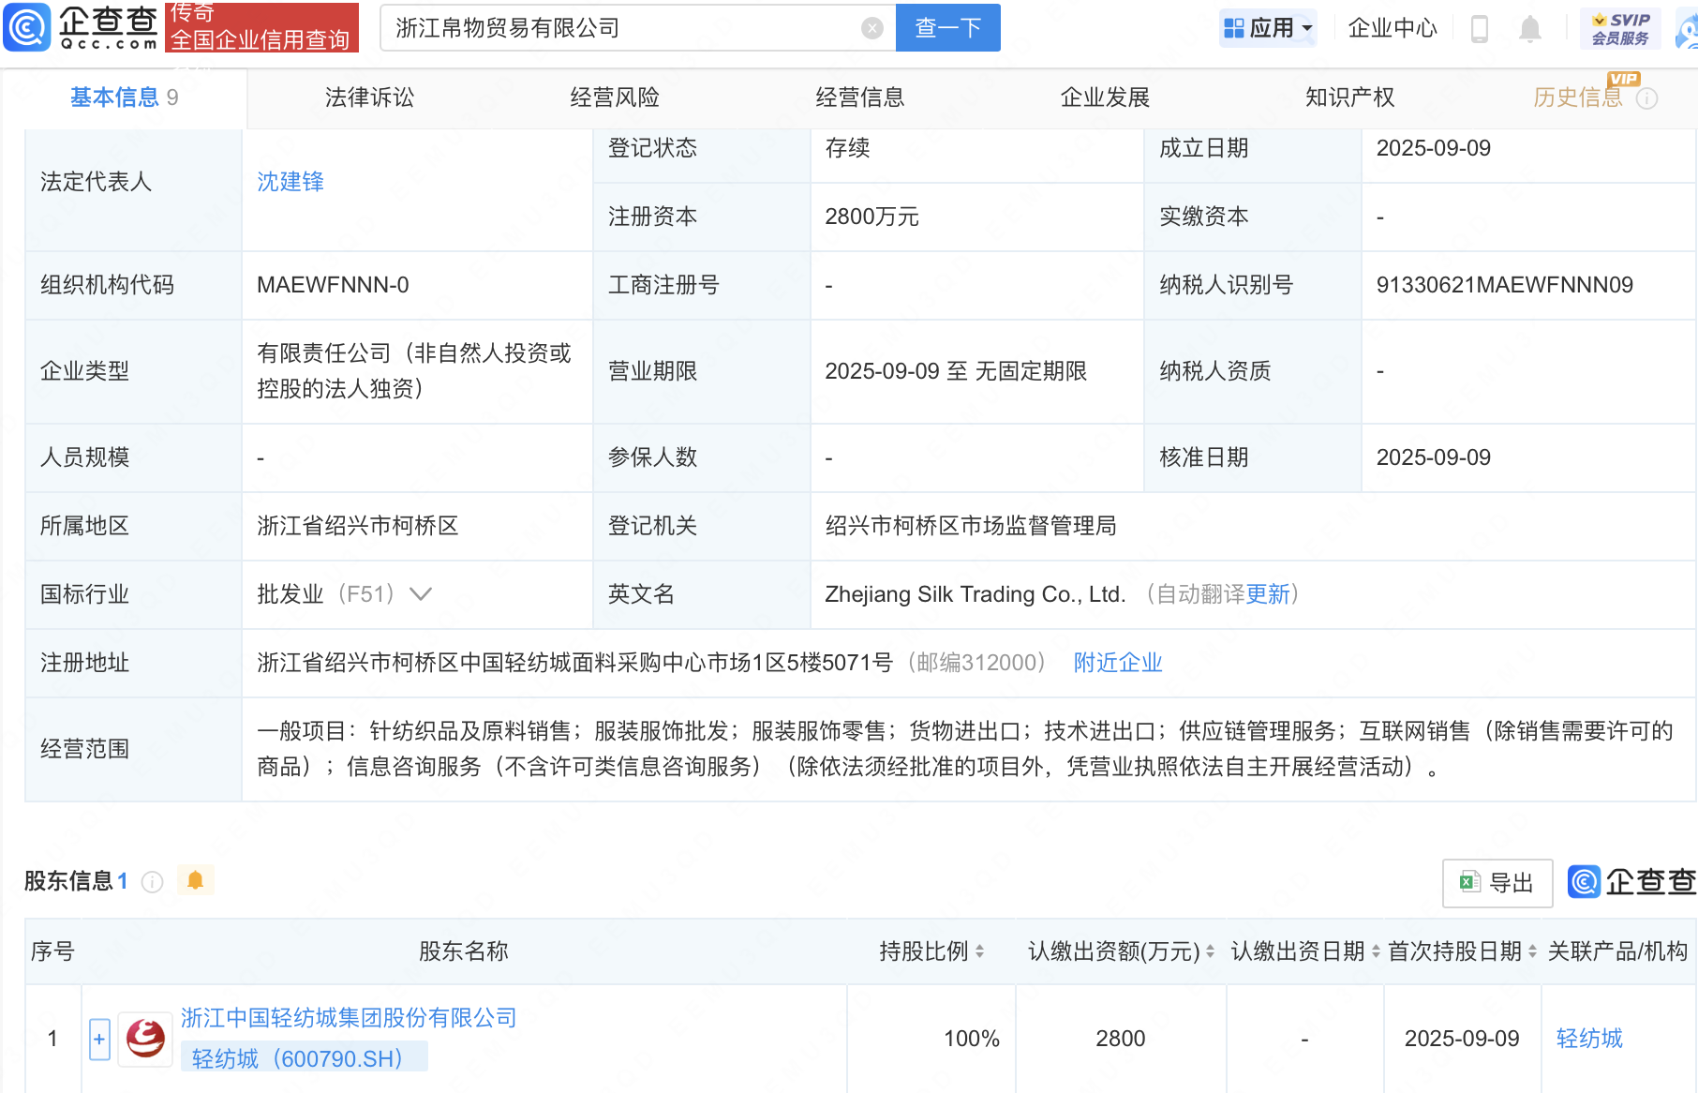This screenshot has height=1093, width=1698.
Task: Sort by 首次持股日期 column
Action: pos(1532,951)
